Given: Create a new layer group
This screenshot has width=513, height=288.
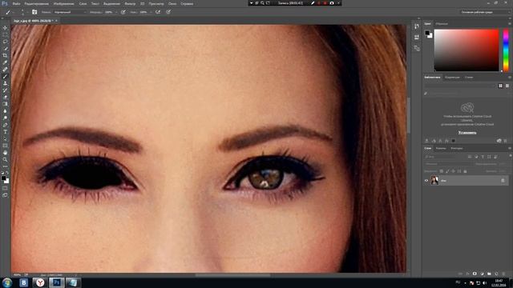Looking at the screenshot, I should point(489,274).
